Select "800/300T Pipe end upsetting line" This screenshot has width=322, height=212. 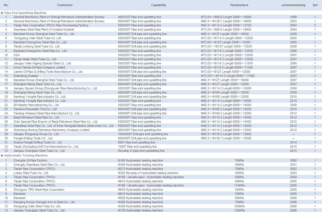139,130
